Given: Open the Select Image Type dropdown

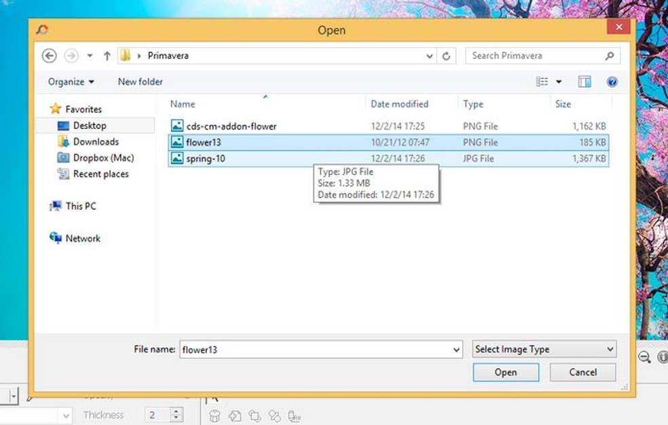Looking at the screenshot, I should pos(544,349).
